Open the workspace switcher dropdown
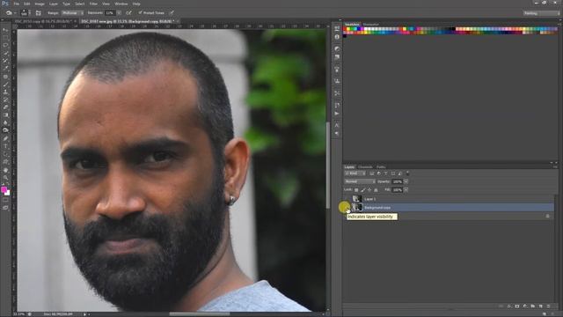Viewport: 563px width, 317px height. pyautogui.click(x=542, y=13)
